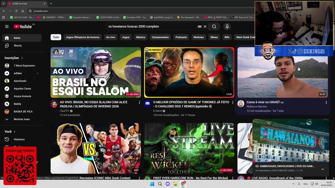This screenshot has height=188, width=335.
Task: Open Brasil no Esqui Slalom thumbnail
Action: coord(96,72)
